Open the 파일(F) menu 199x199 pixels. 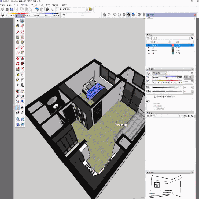2,5
